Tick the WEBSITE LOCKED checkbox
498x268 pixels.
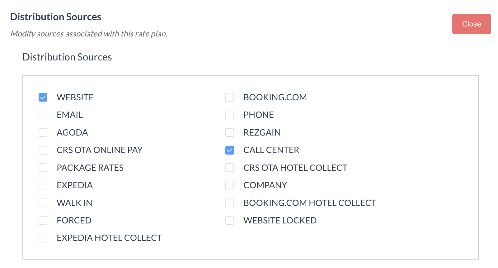click(x=230, y=221)
